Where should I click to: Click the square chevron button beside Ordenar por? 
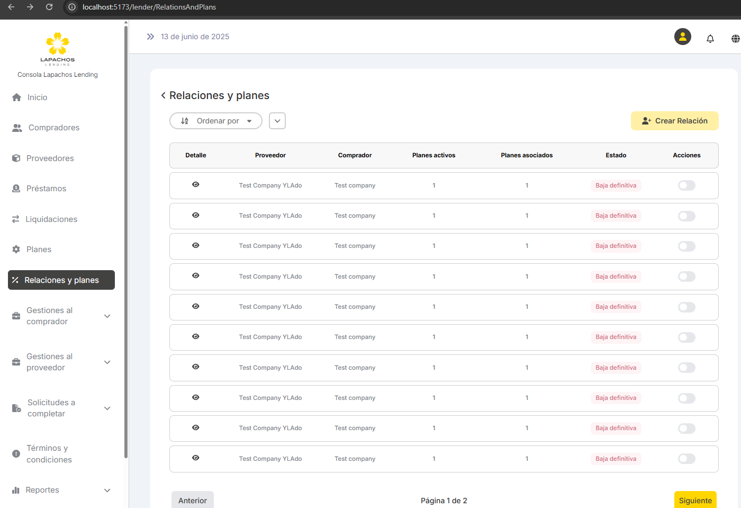tap(277, 121)
